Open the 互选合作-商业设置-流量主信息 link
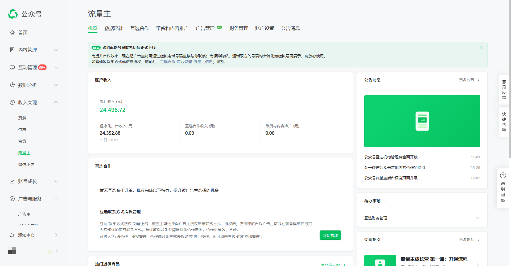This screenshot has width=511, height=266. point(186,62)
